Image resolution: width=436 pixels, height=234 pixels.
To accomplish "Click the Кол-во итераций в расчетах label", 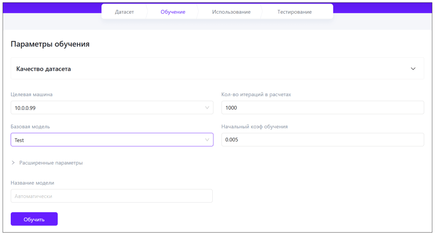I will coord(256,95).
